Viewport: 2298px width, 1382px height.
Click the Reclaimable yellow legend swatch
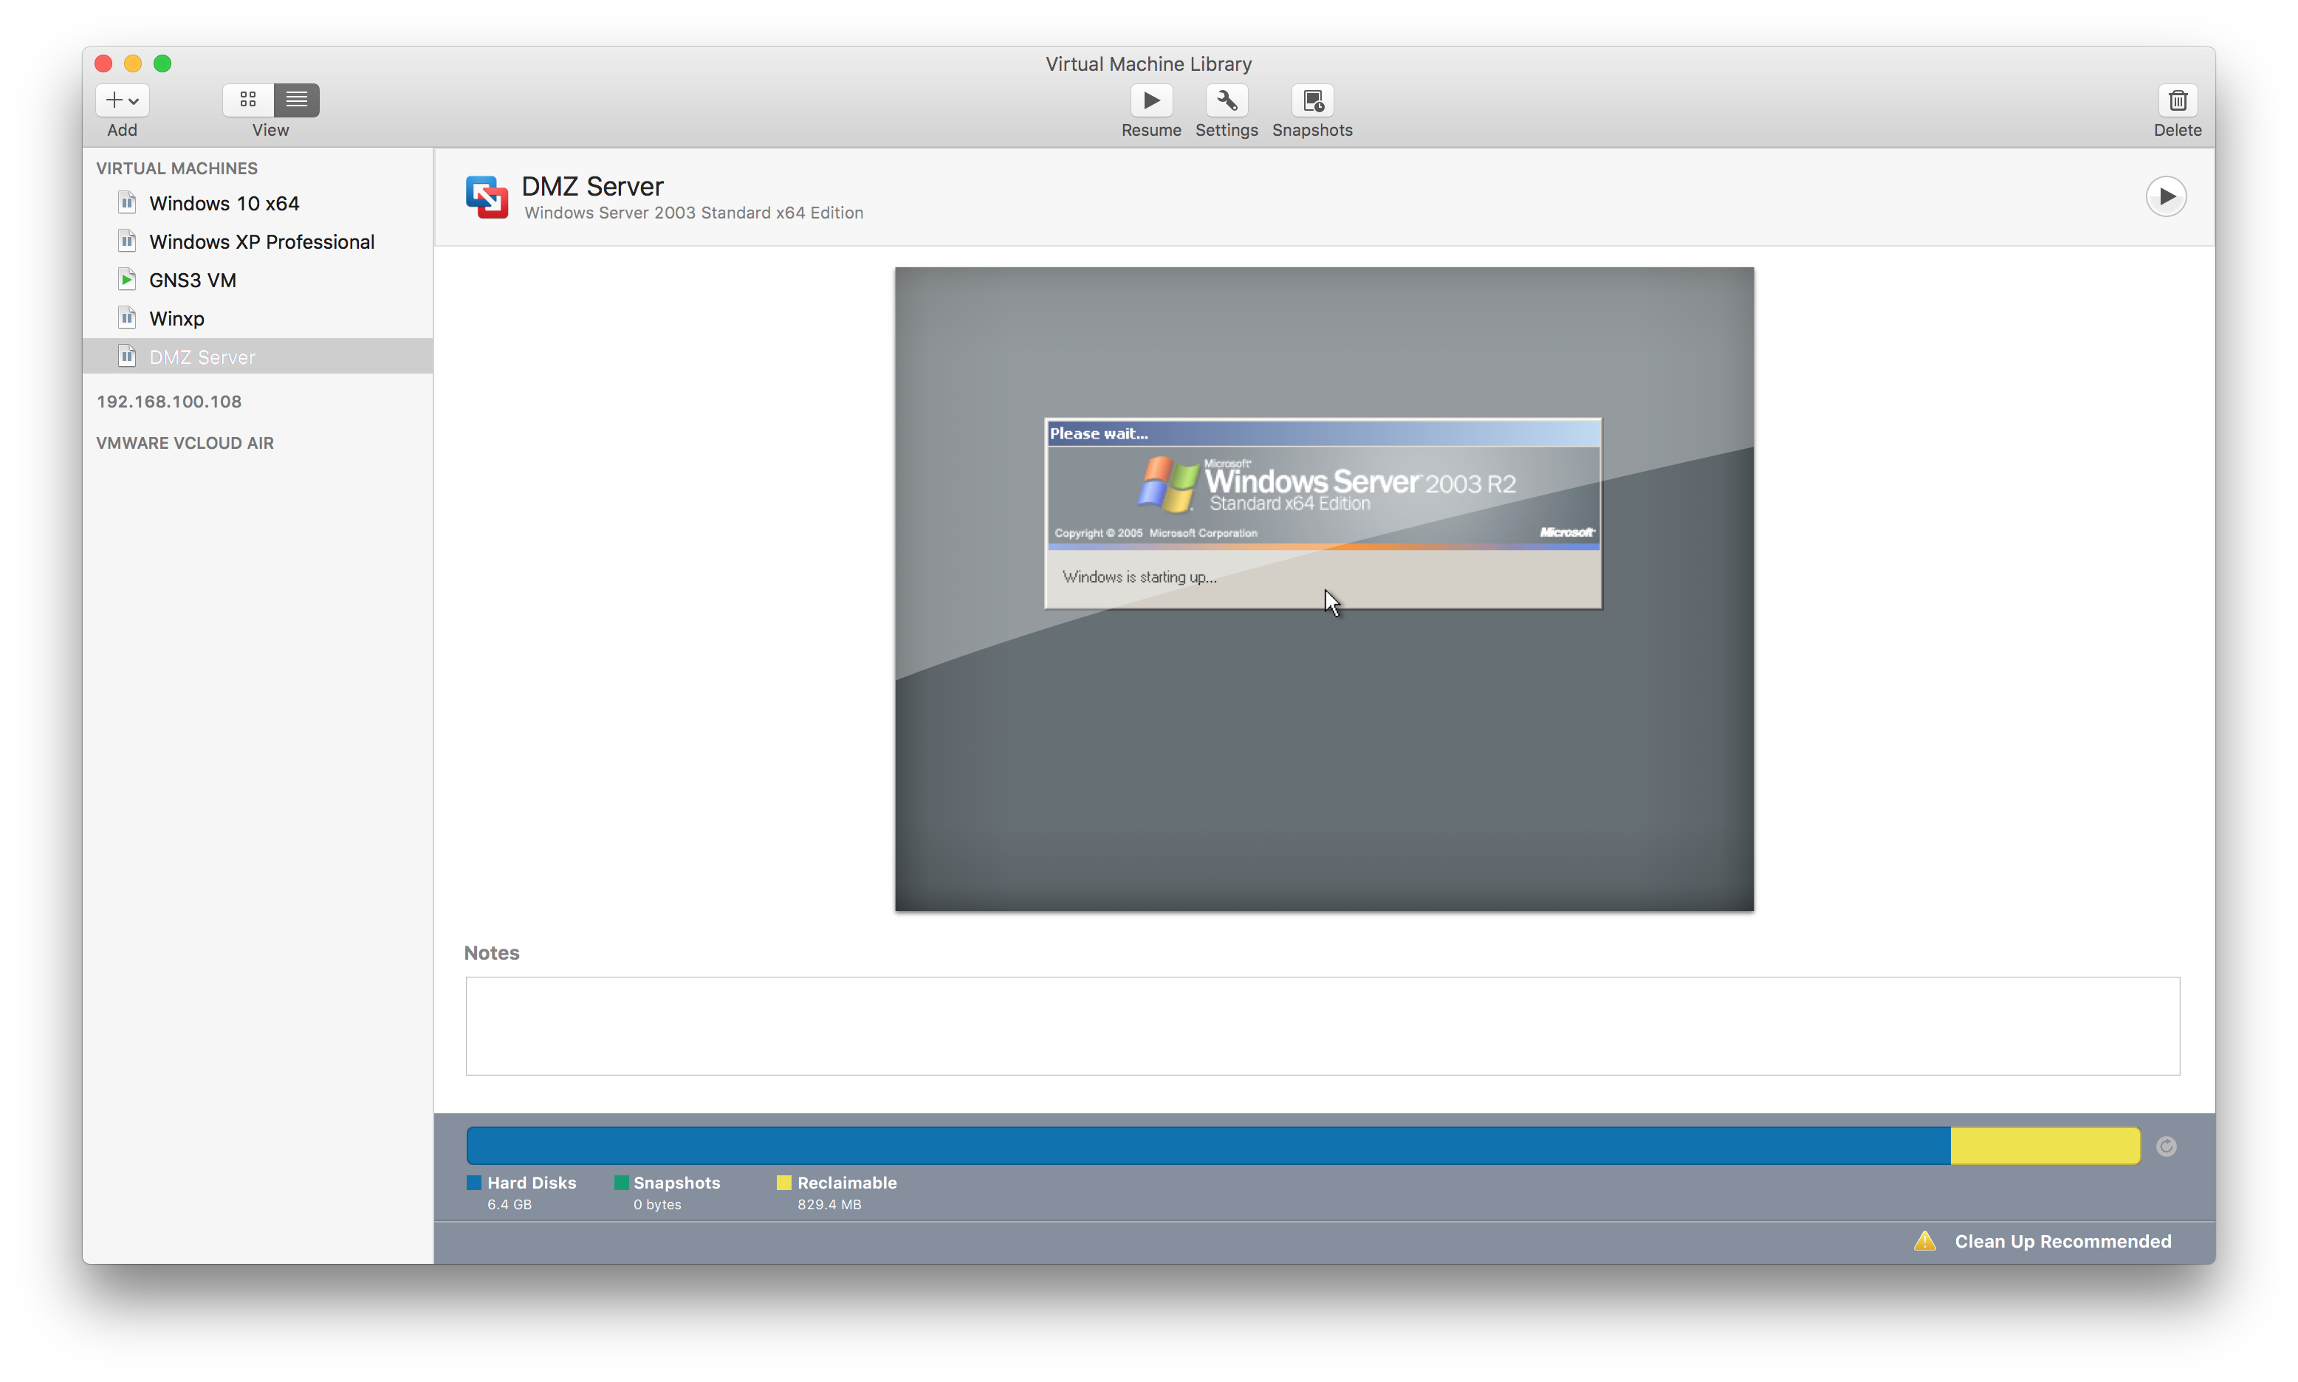tap(783, 1183)
